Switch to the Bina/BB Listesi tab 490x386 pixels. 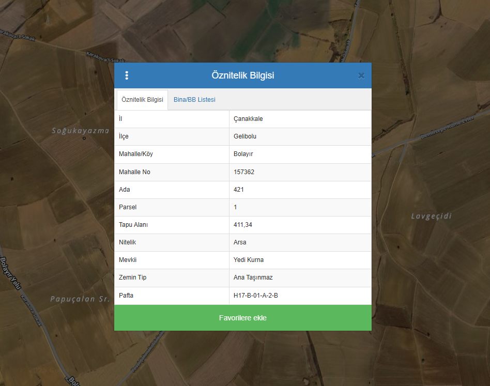(194, 100)
